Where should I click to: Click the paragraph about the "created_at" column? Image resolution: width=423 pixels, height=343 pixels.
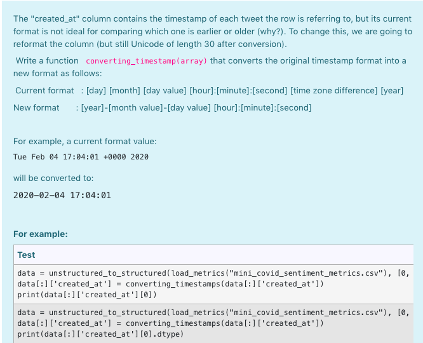[213, 31]
